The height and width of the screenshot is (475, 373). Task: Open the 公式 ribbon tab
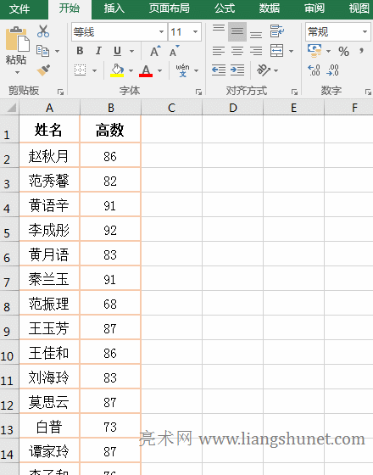225,8
